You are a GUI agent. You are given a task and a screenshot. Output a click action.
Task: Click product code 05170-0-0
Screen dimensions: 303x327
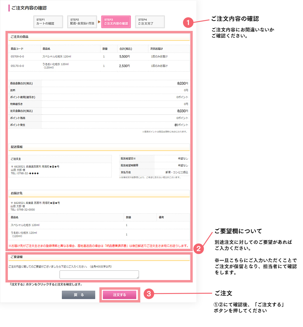tap(17, 66)
